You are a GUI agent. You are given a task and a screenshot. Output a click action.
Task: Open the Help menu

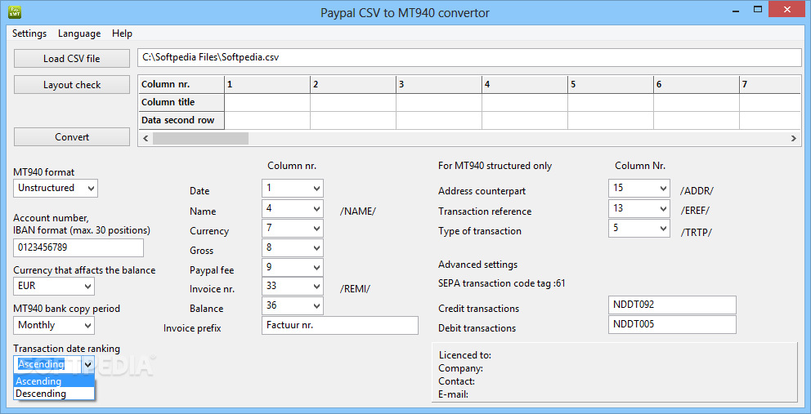point(122,33)
